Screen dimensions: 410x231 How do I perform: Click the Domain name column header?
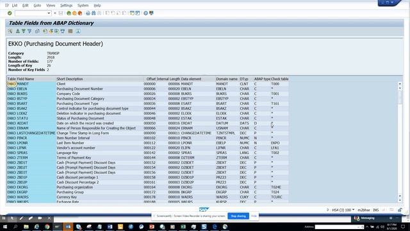(x=227, y=79)
